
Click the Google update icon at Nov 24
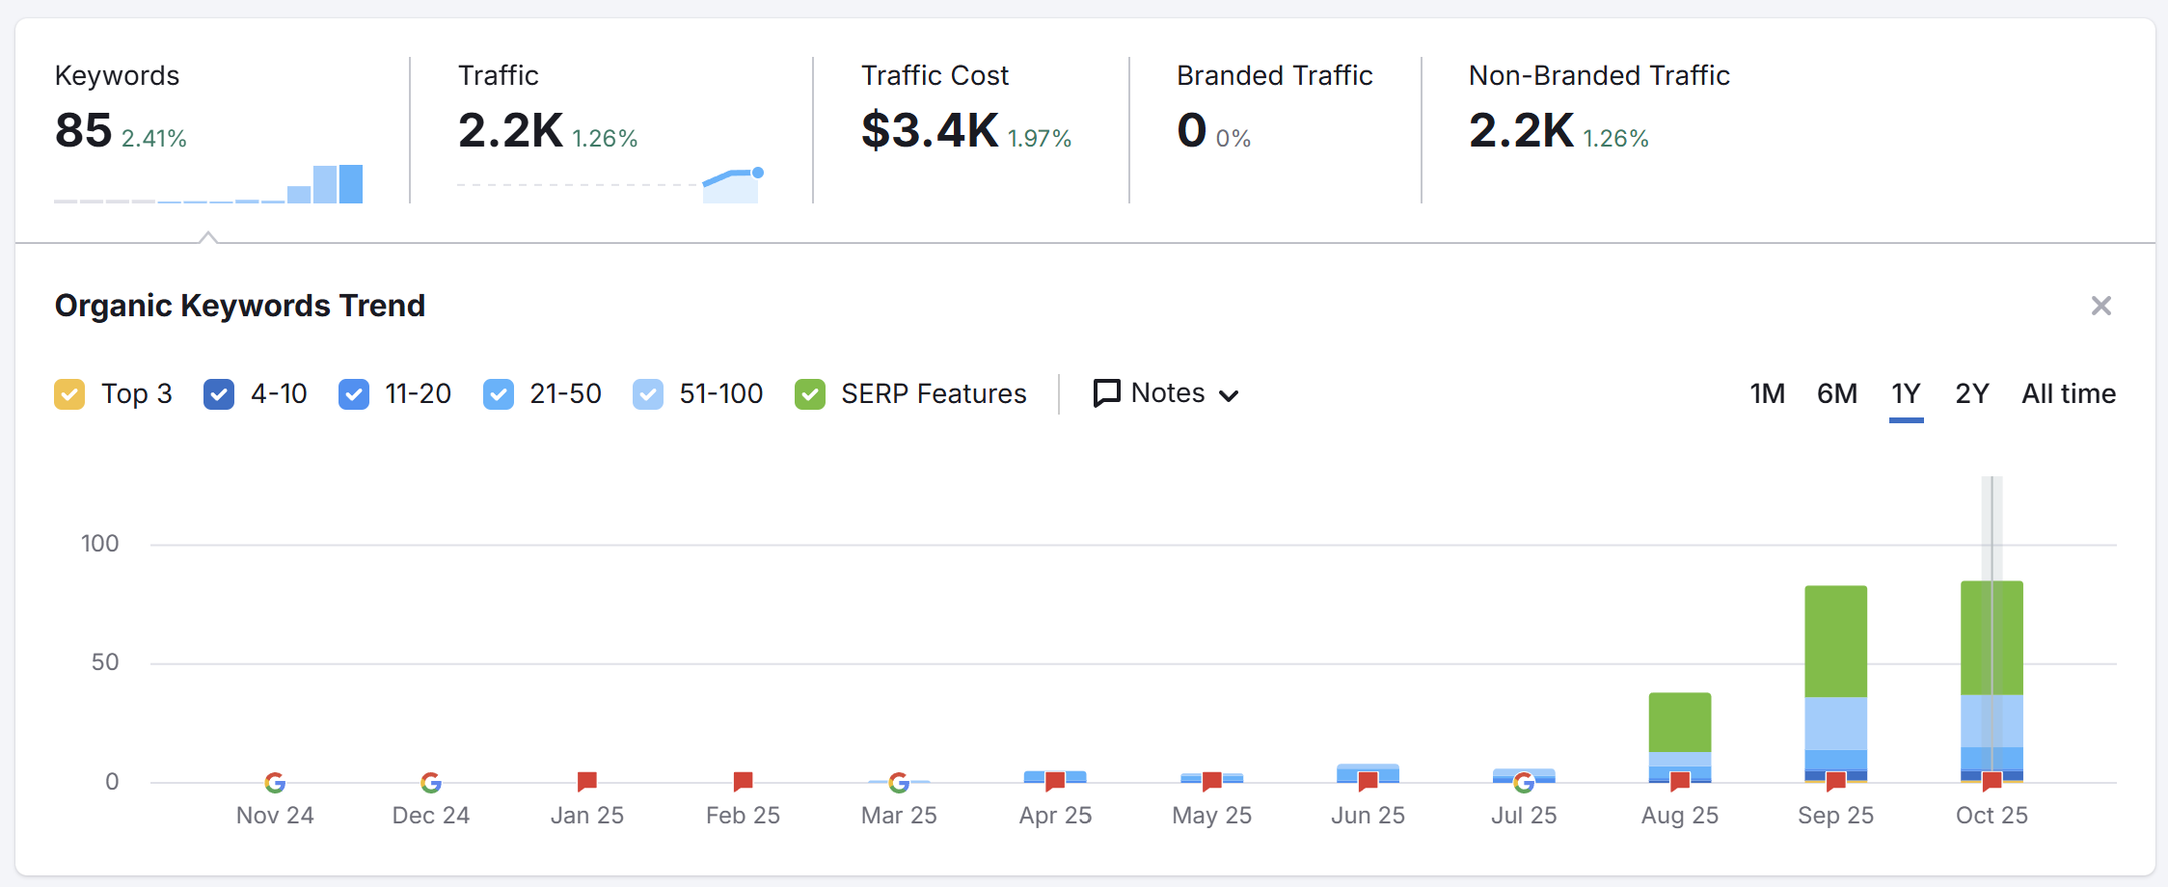point(275,782)
